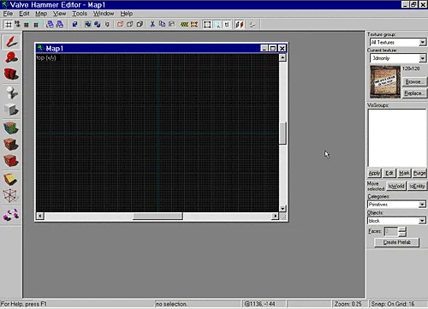Click the VisGroups Edit button
Image resolution: width=428 pixels, height=309 pixels.
click(x=389, y=173)
